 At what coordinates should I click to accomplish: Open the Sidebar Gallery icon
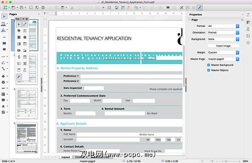click(248, 36)
